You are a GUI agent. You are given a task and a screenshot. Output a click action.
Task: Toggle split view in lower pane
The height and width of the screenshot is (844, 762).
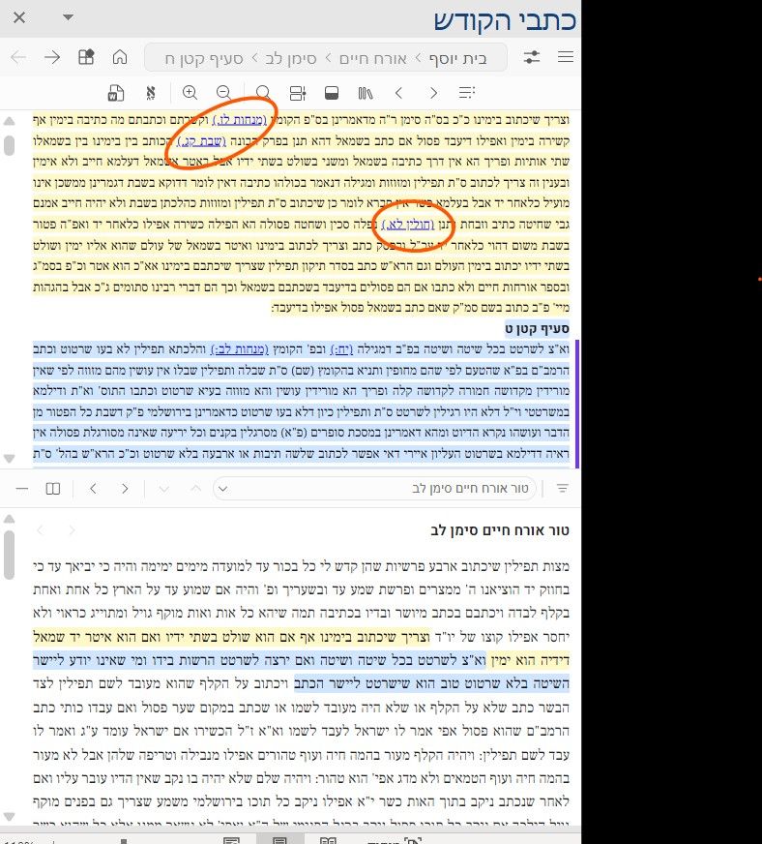click(52, 488)
